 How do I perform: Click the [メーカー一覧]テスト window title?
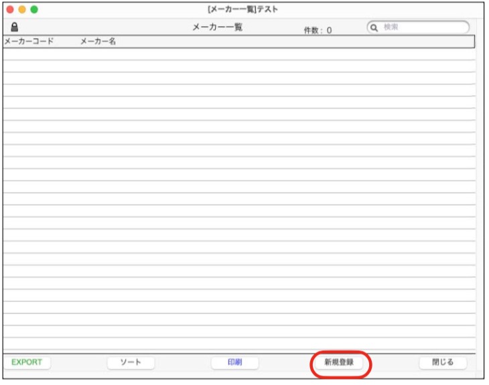[x=242, y=9]
